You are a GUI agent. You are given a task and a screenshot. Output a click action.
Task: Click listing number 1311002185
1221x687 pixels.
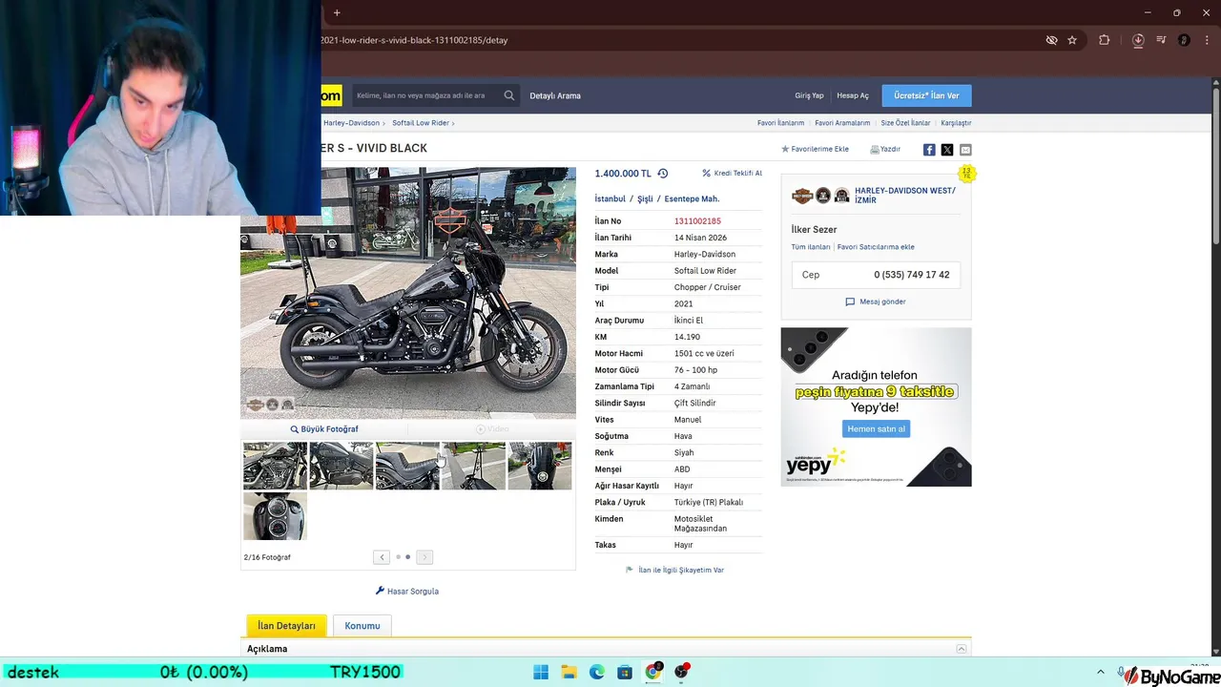point(697,221)
